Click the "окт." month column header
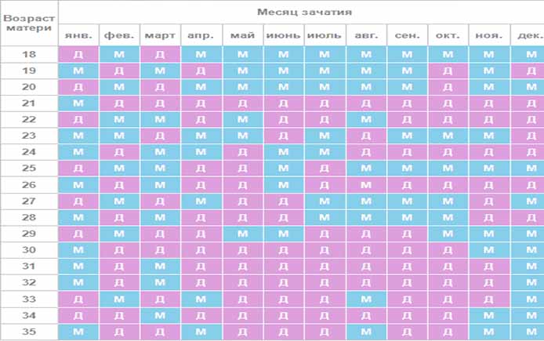544x341 pixels. tap(448, 35)
